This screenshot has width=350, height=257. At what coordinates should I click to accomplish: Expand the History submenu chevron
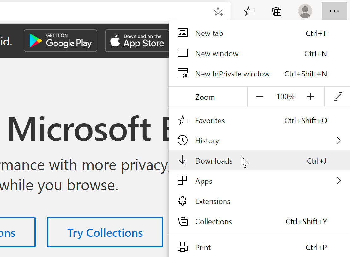[x=339, y=140]
